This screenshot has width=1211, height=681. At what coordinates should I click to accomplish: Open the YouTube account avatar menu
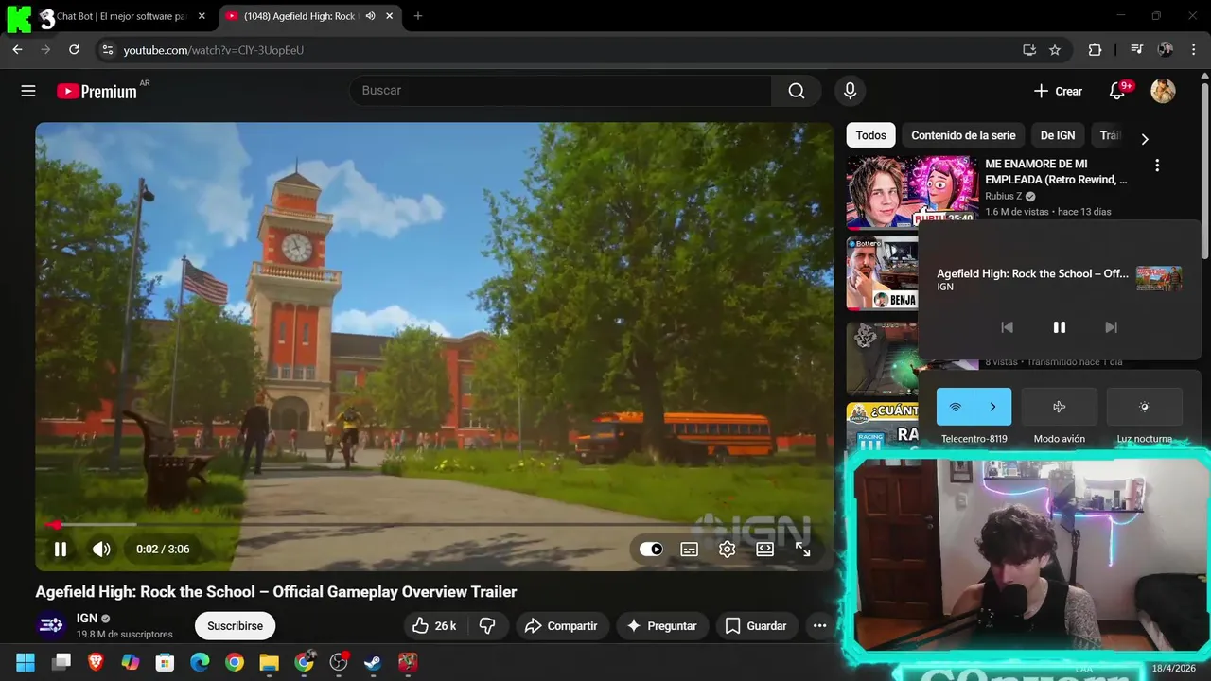pyautogui.click(x=1163, y=91)
